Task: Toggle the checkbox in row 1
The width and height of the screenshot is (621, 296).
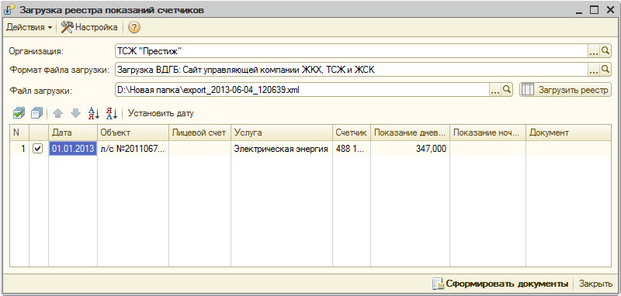Action: [x=37, y=149]
